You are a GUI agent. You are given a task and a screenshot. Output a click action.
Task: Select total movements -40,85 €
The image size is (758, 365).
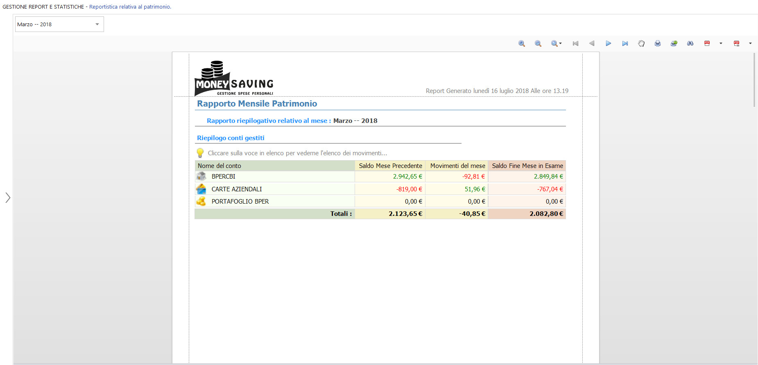click(472, 214)
